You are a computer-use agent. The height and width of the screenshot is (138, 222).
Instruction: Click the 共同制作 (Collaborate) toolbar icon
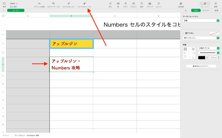point(181,3)
